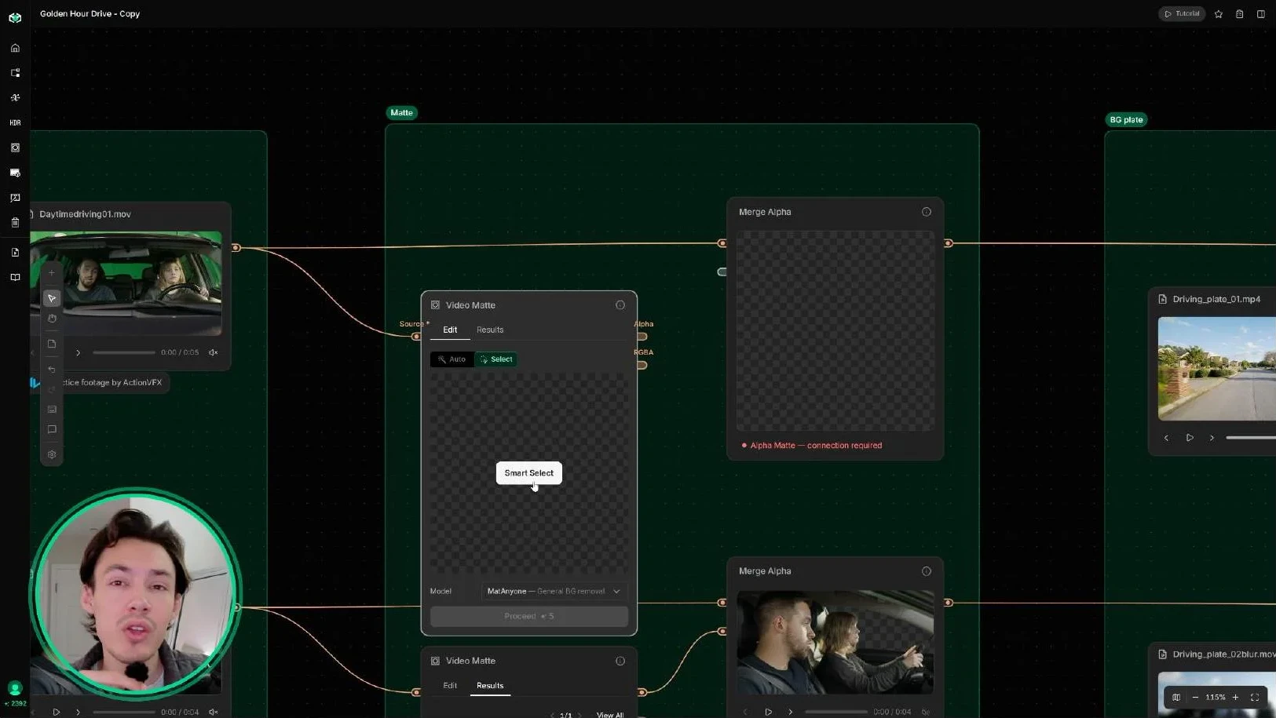
Task: Unmute the Daytimedriving01.mov clip
Action: pyautogui.click(x=213, y=352)
